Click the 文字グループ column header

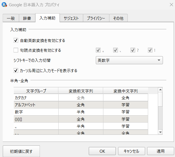pos(36,91)
